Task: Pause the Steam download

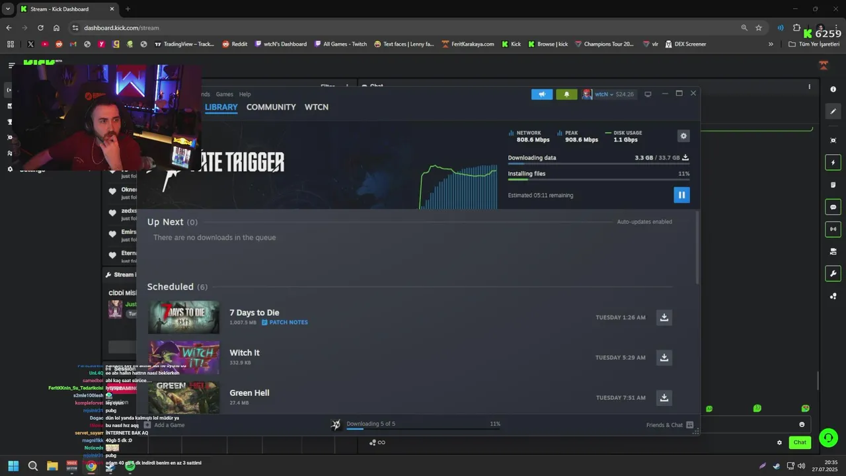Action: point(681,195)
